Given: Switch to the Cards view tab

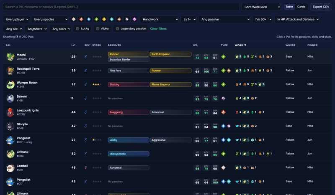Looking at the screenshot, I should click(301, 7).
